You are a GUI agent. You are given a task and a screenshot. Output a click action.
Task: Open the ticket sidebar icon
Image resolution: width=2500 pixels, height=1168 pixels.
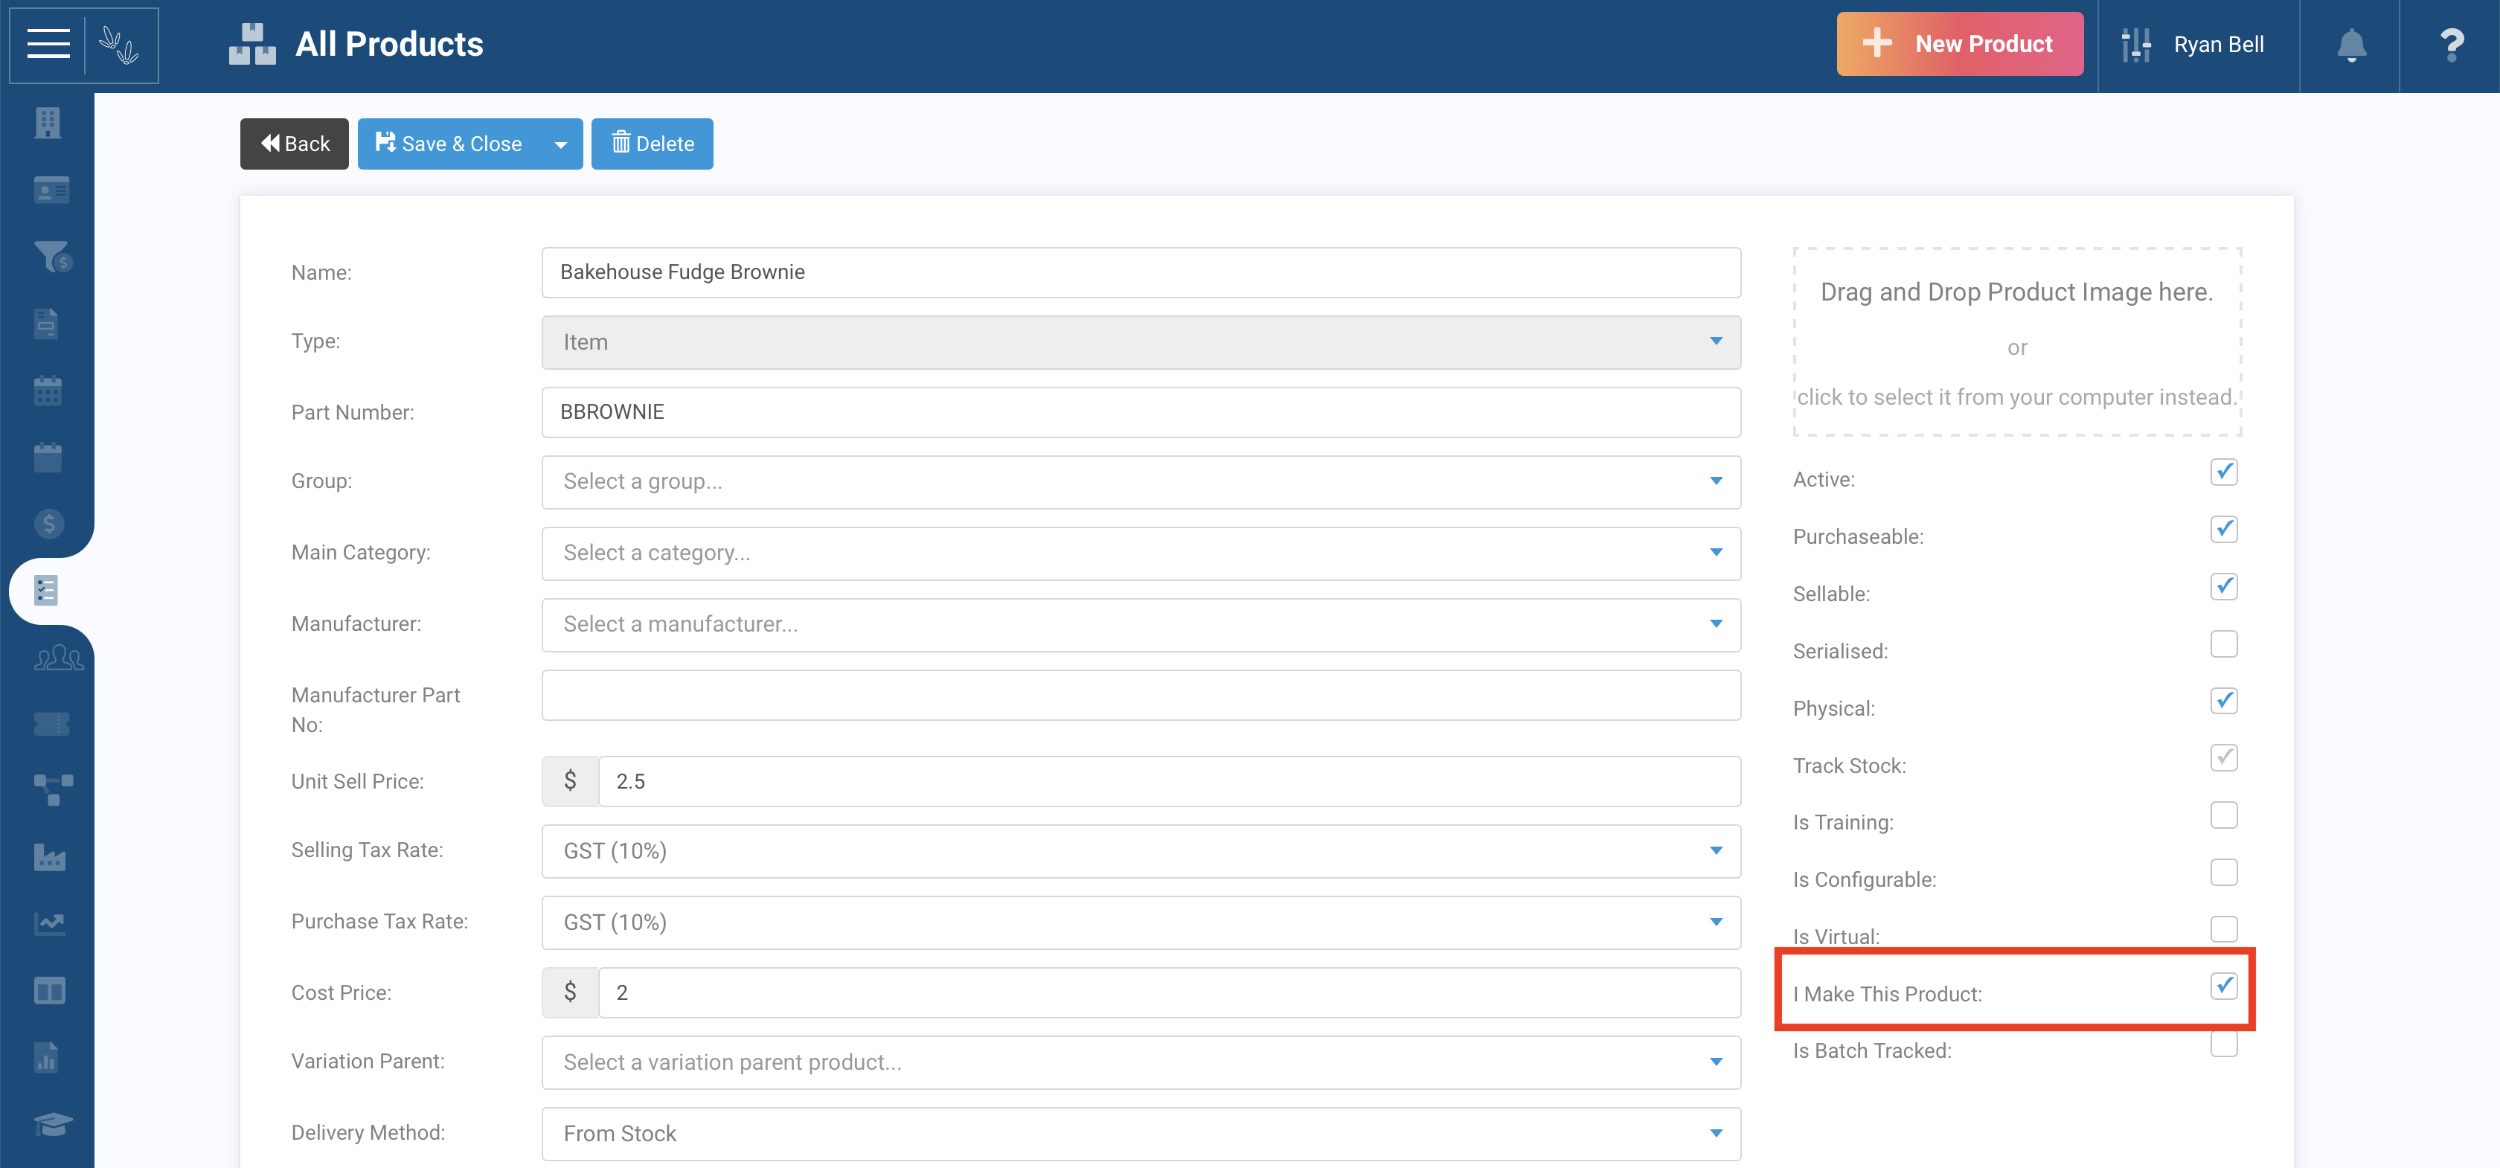[x=51, y=724]
